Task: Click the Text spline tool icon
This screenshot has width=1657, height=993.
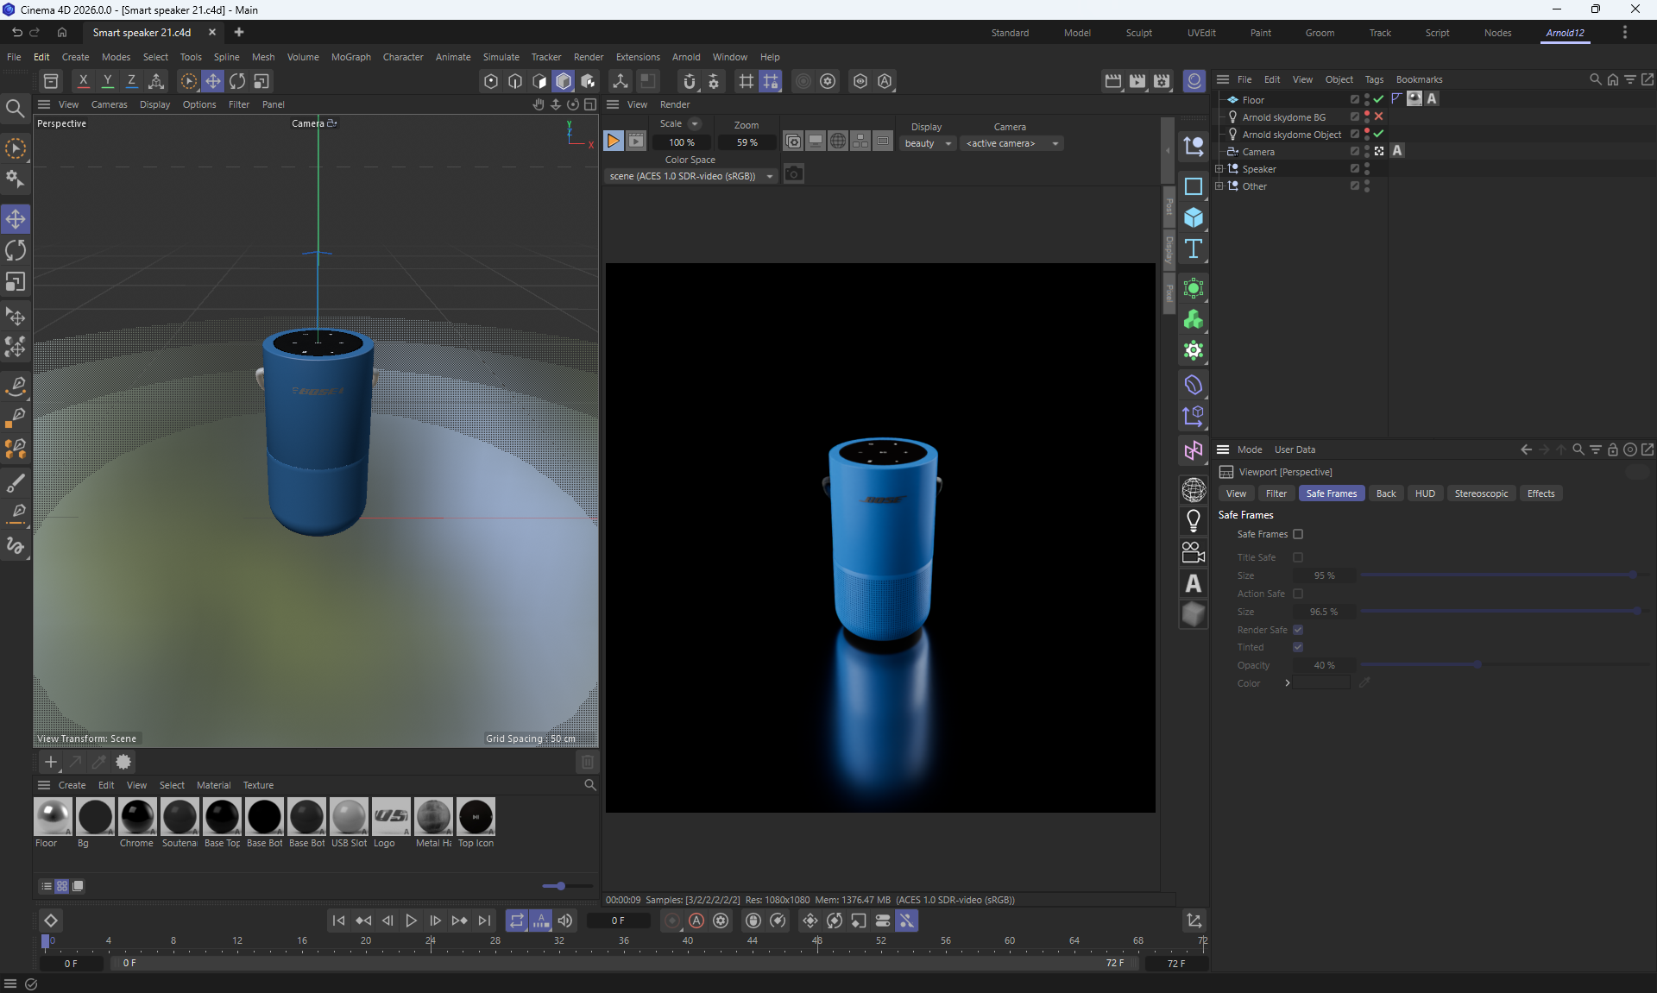Action: point(1194,249)
